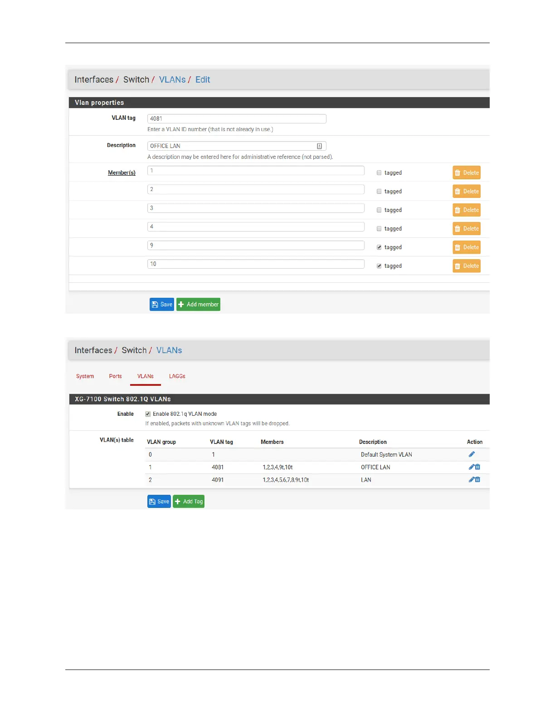Click the member field containing 2
This screenshot has width=555, height=719.
tap(256, 189)
